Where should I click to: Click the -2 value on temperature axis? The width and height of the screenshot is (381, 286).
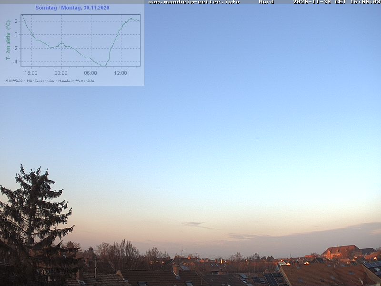[15, 48]
